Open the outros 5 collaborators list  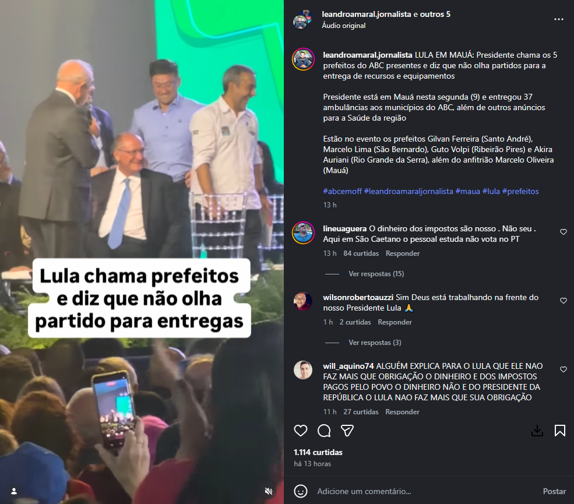pyautogui.click(x=435, y=14)
